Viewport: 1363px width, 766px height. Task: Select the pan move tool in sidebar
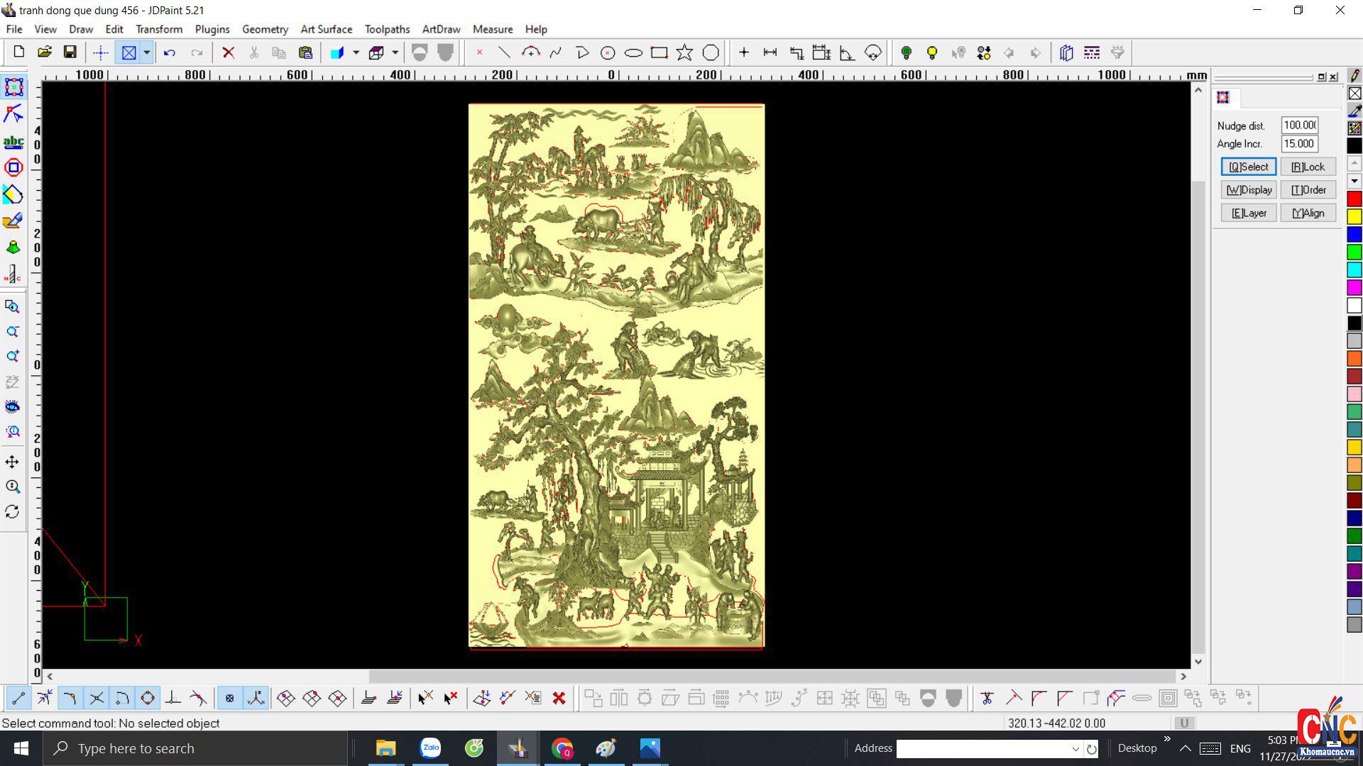coord(12,462)
